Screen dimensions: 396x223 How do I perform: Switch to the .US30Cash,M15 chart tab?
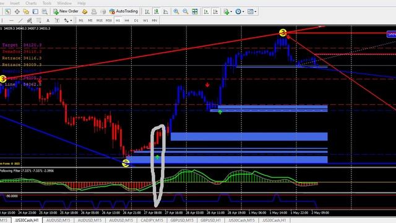pyautogui.click(x=241, y=221)
